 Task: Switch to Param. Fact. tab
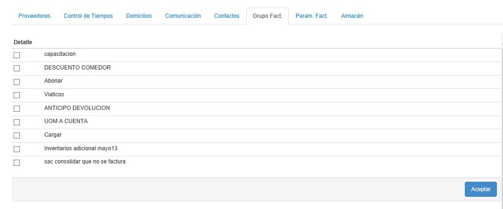pyautogui.click(x=311, y=16)
